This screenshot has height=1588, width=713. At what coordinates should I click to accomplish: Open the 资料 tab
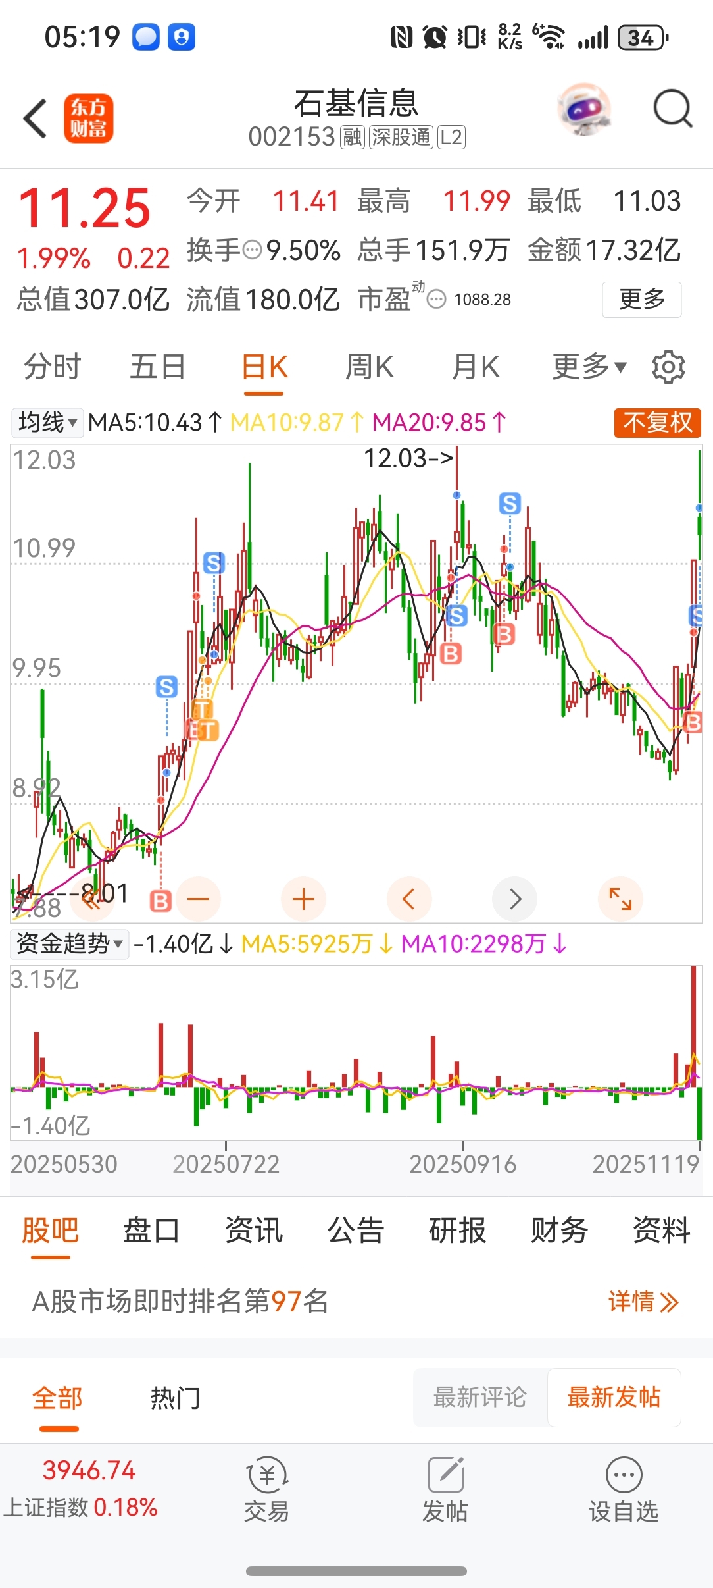[662, 1230]
